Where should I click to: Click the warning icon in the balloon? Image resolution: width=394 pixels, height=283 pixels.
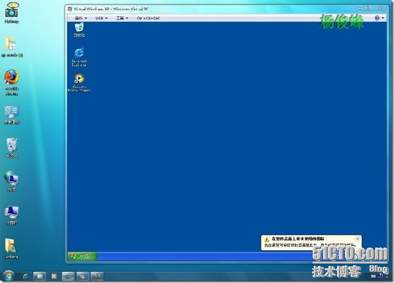click(267, 240)
